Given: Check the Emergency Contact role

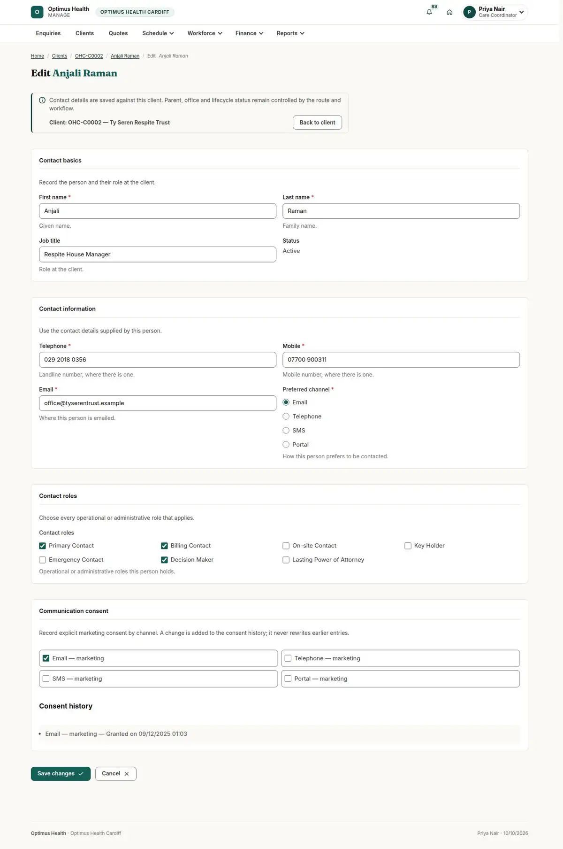Looking at the screenshot, I should coord(43,560).
